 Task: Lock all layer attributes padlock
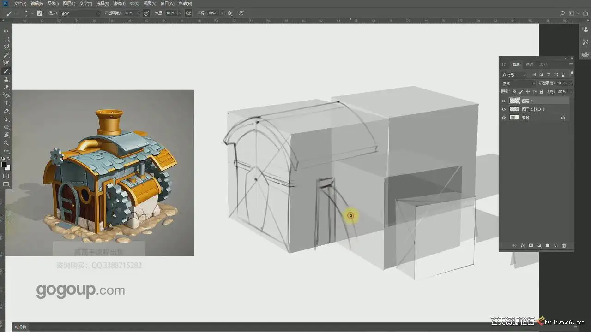click(541, 92)
